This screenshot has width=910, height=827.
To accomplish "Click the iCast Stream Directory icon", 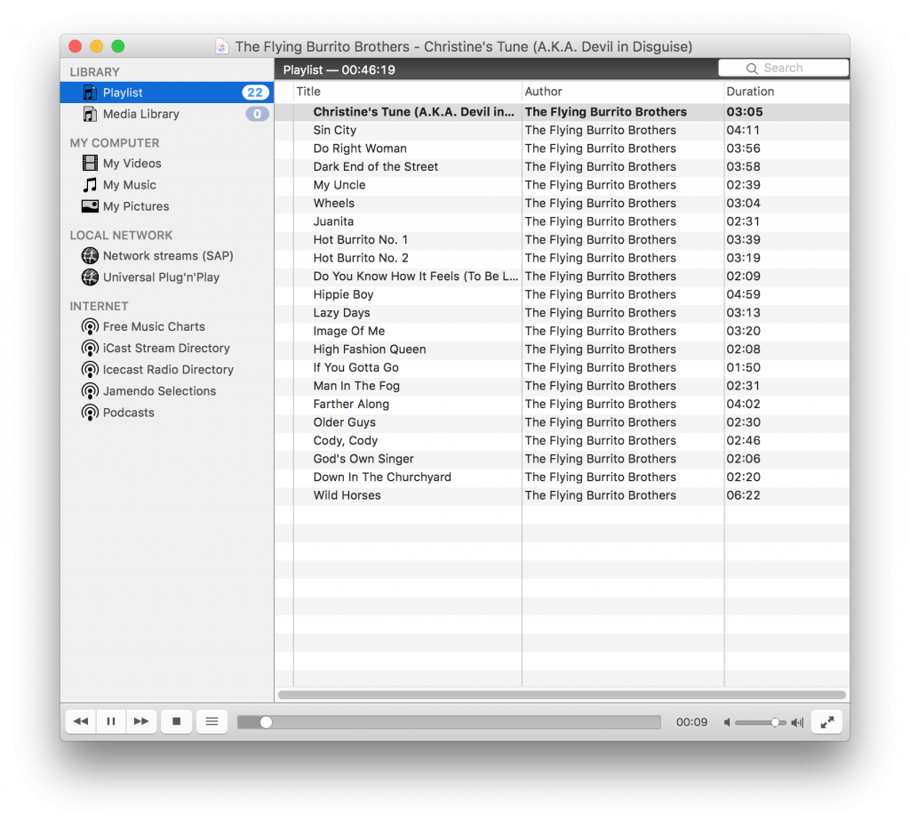I will (90, 348).
